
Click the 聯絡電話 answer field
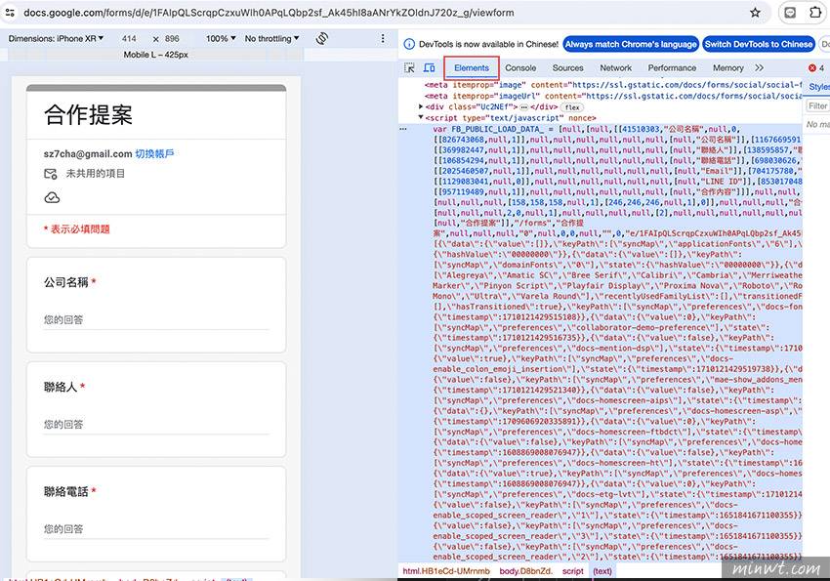coord(156,529)
